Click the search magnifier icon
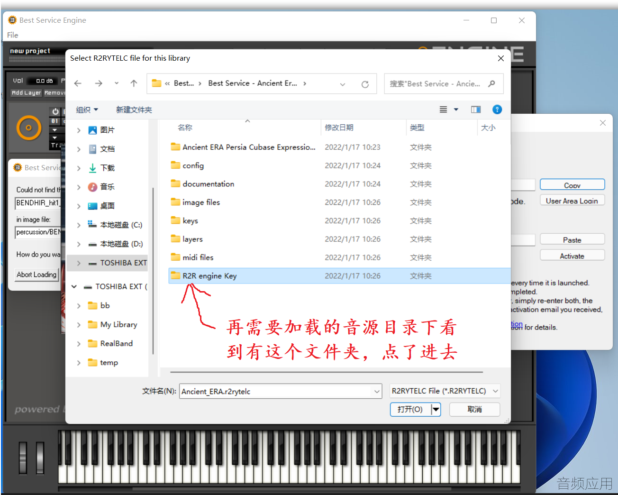618x495 pixels. point(492,83)
